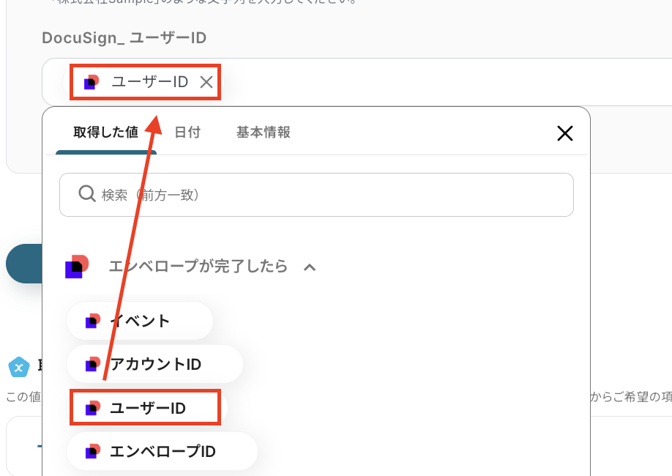
Task: Choose the ユーザーID value in the list
Action: [147, 408]
